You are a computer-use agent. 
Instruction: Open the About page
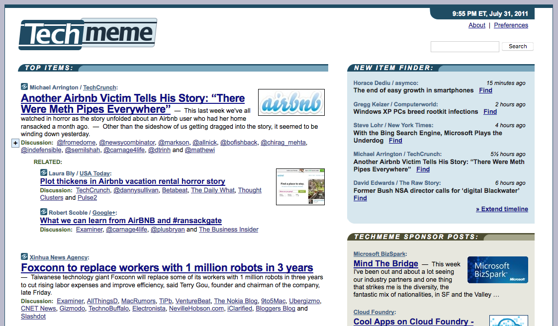476,25
